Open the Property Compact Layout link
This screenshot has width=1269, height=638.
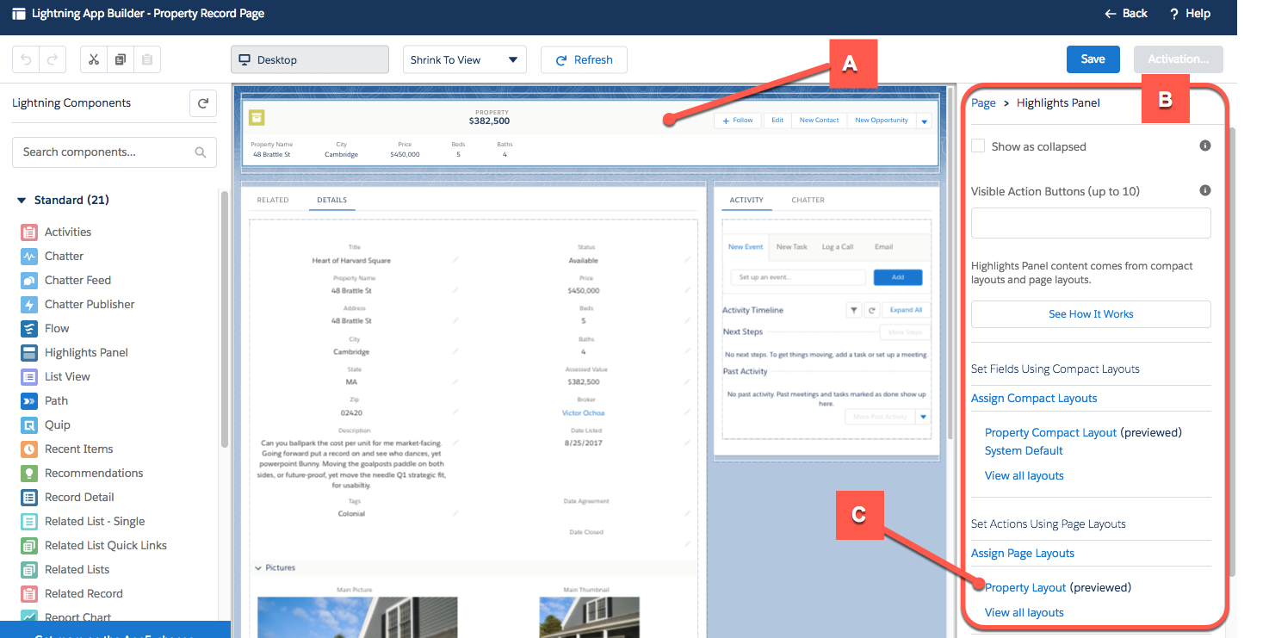pos(1050,432)
